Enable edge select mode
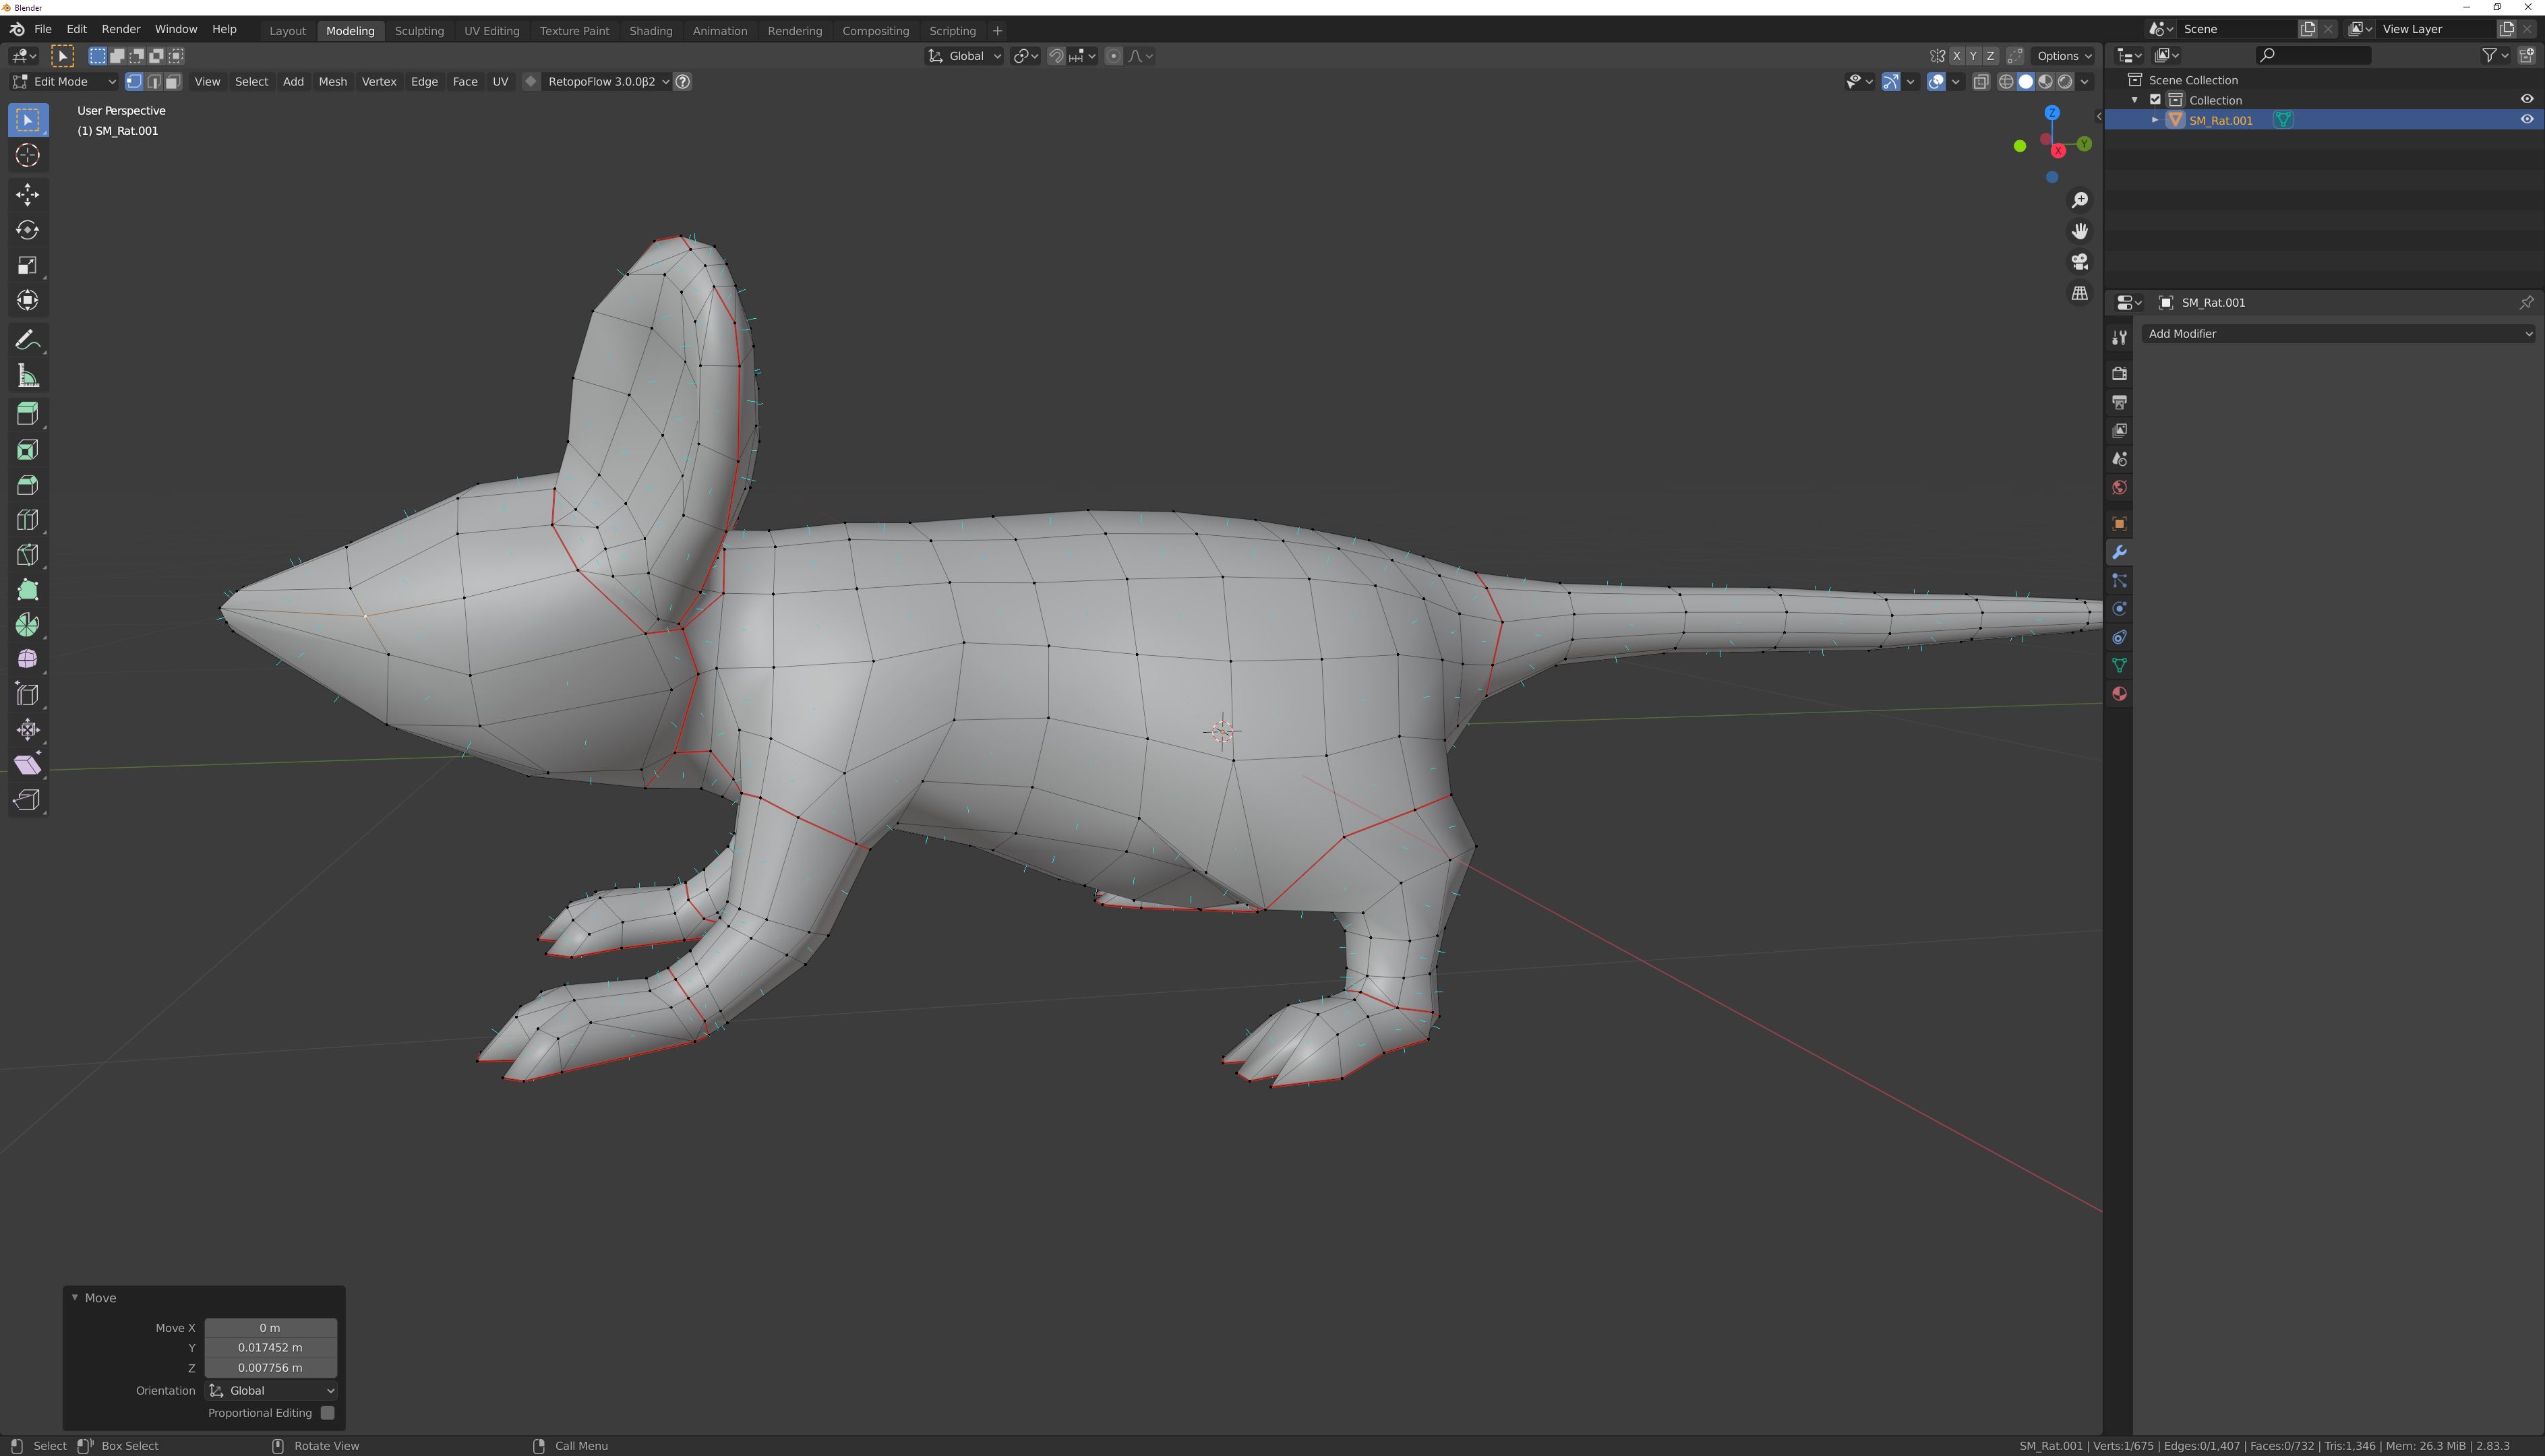Viewport: 2545px width, 1456px height. [154, 82]
